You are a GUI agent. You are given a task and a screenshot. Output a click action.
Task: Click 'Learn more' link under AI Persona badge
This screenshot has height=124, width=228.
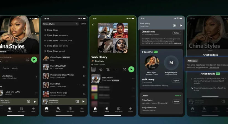coord(214,68)
